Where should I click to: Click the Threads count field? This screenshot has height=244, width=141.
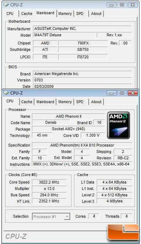pos(126,216)
